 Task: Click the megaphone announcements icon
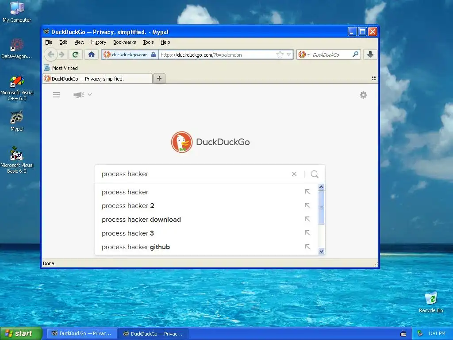tap(79, 95)
